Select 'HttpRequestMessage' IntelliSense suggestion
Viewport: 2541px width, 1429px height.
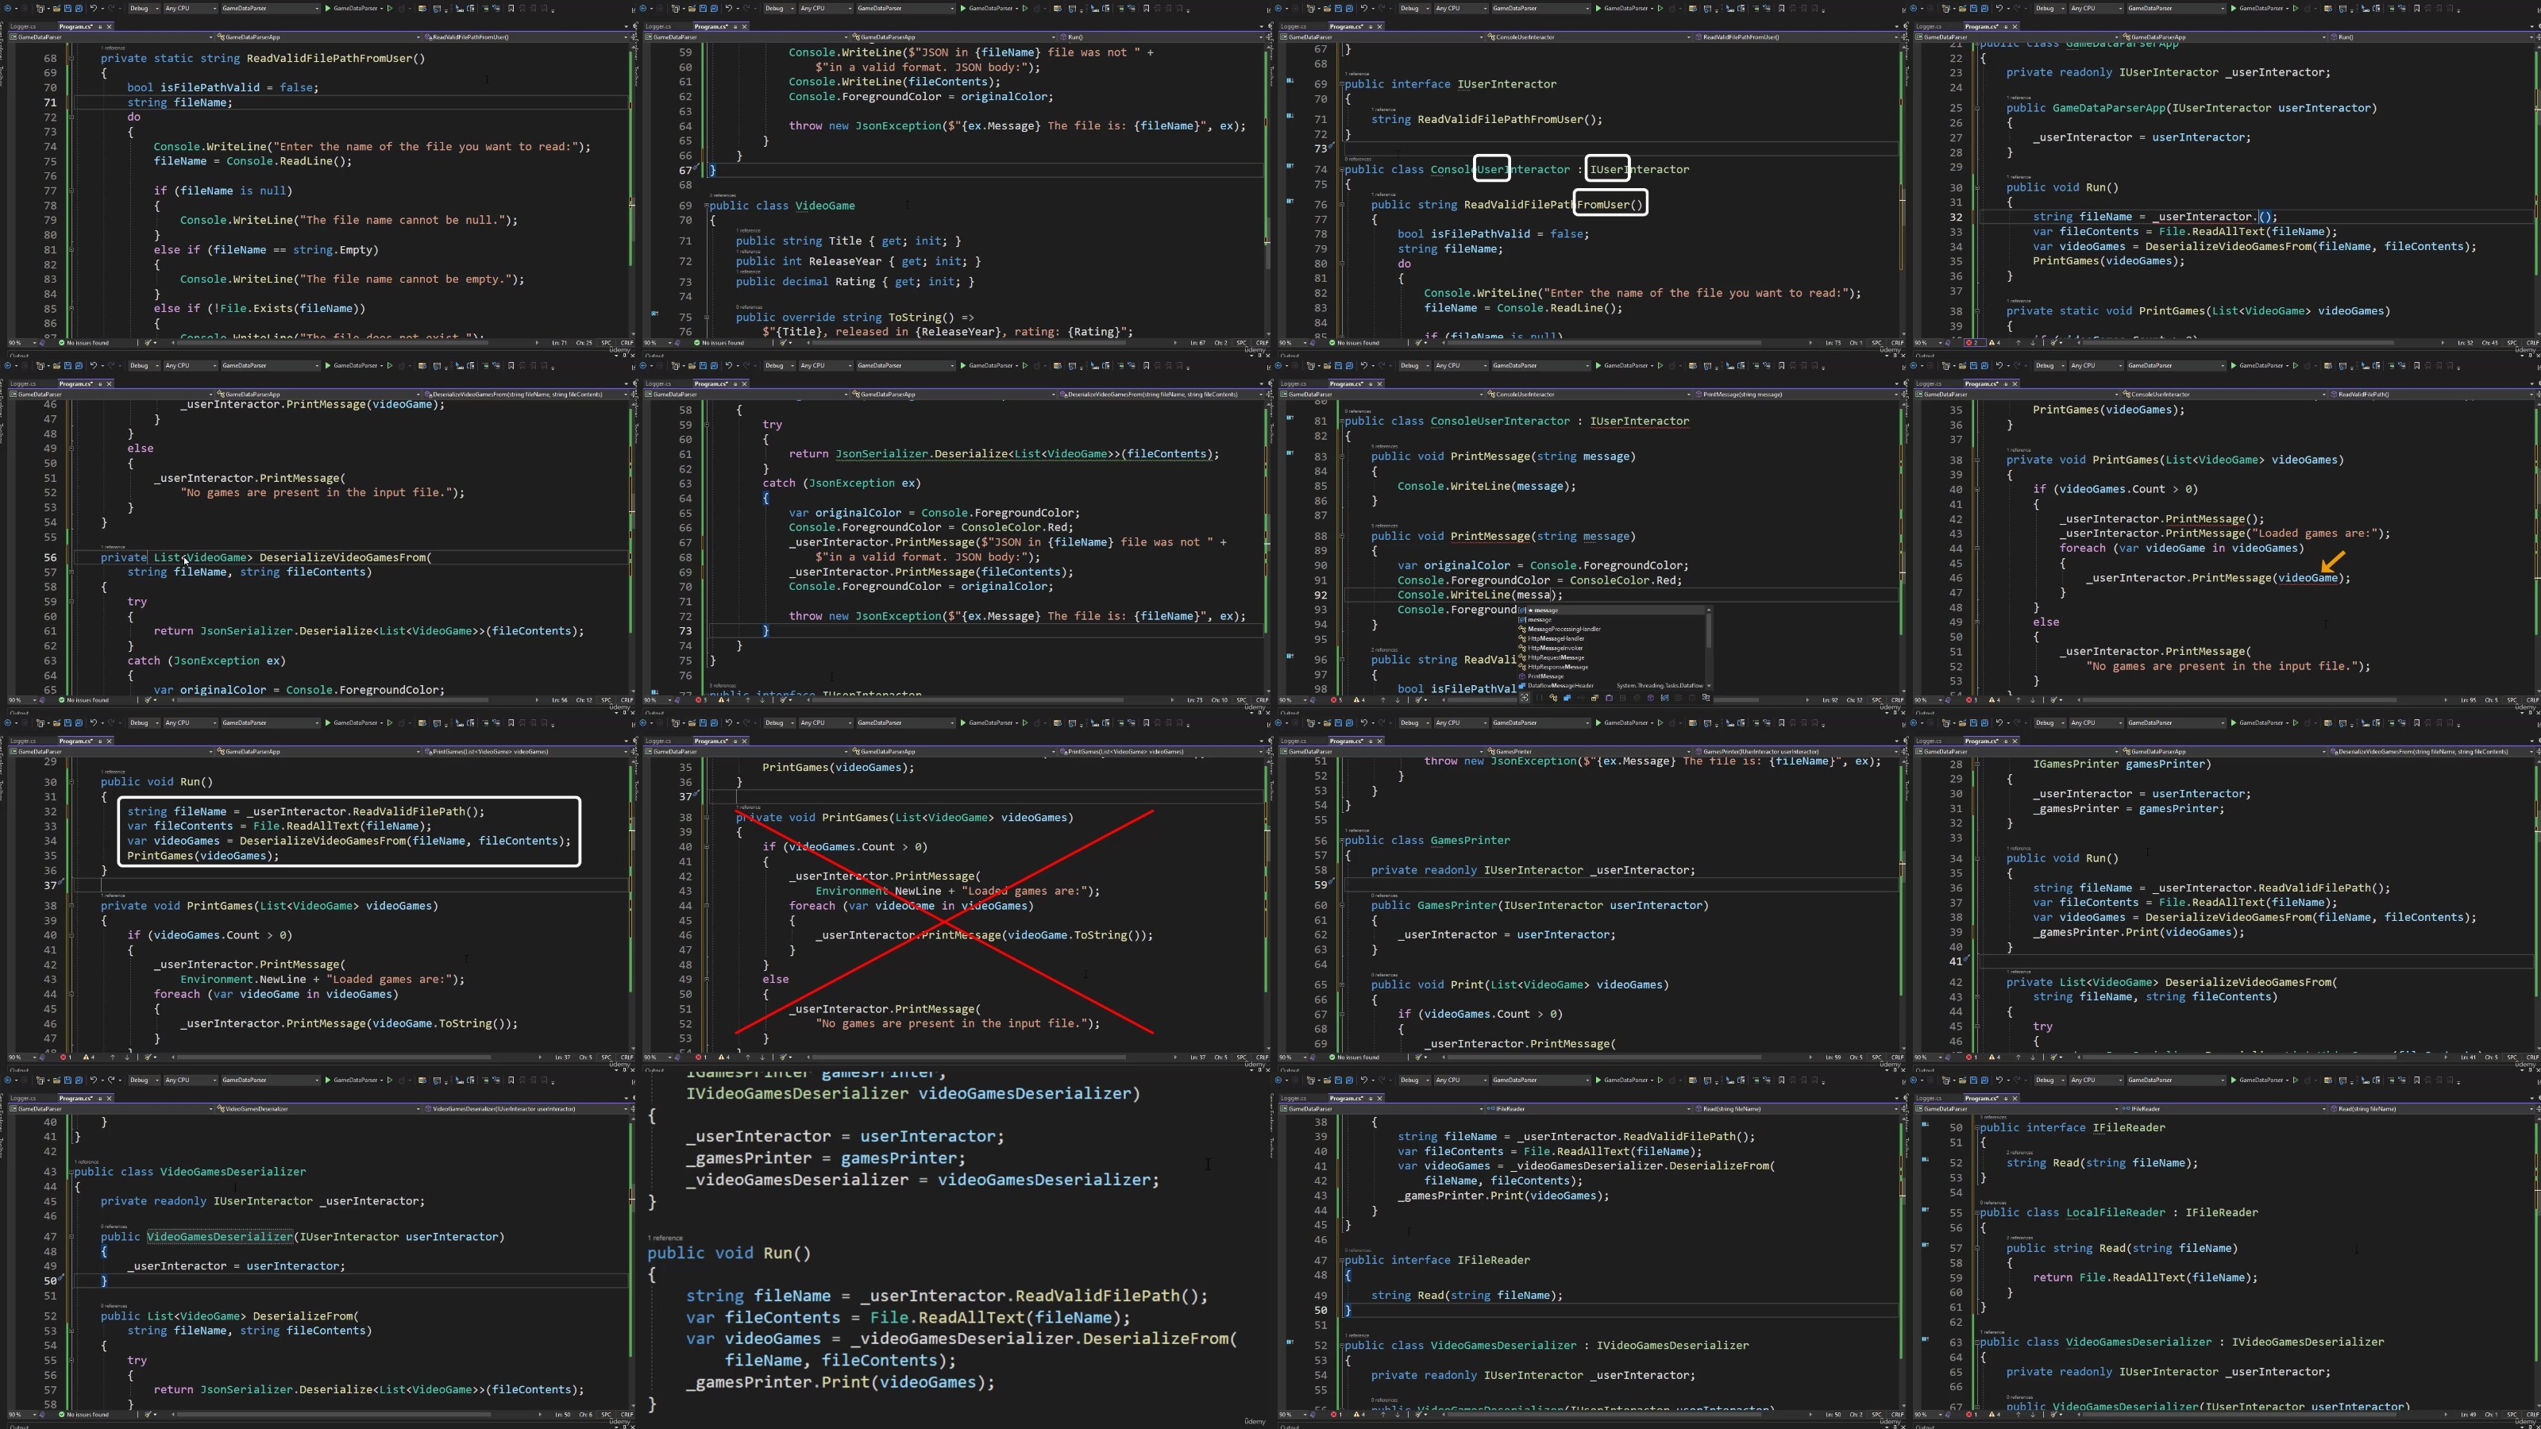1613,658
